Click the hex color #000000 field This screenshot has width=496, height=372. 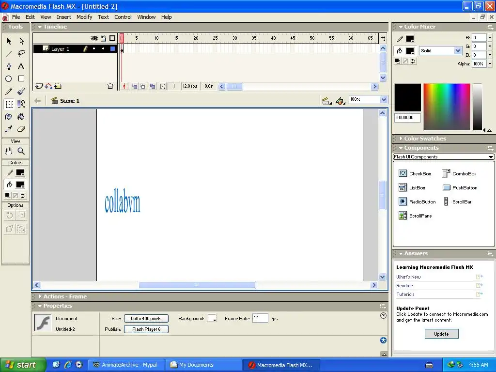[407, 118]
